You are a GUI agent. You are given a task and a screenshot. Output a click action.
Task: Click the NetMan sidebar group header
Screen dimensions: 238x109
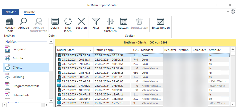[x=11, y=42]
